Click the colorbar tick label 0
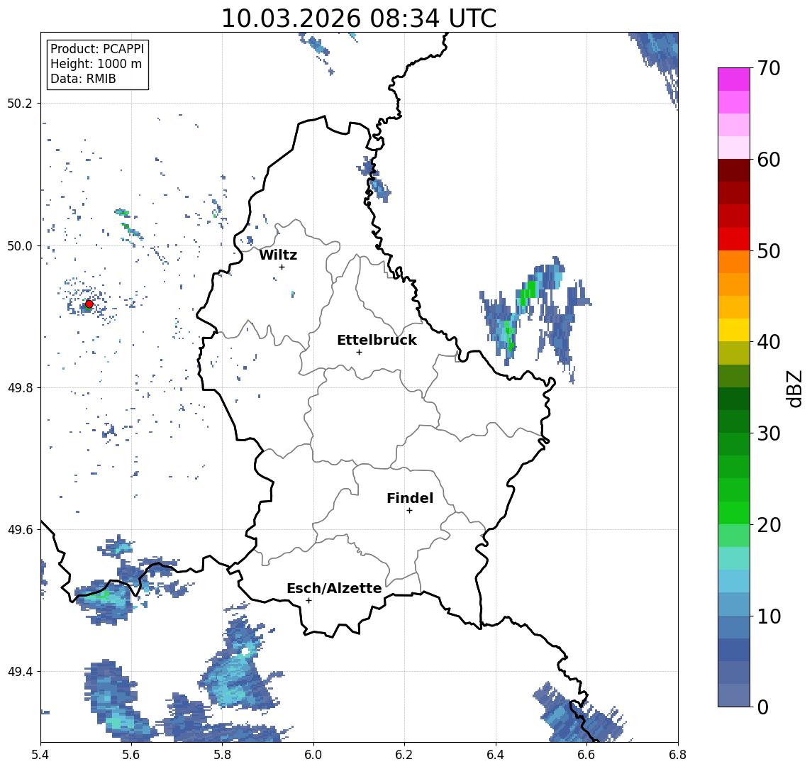 tap(763, 707)
